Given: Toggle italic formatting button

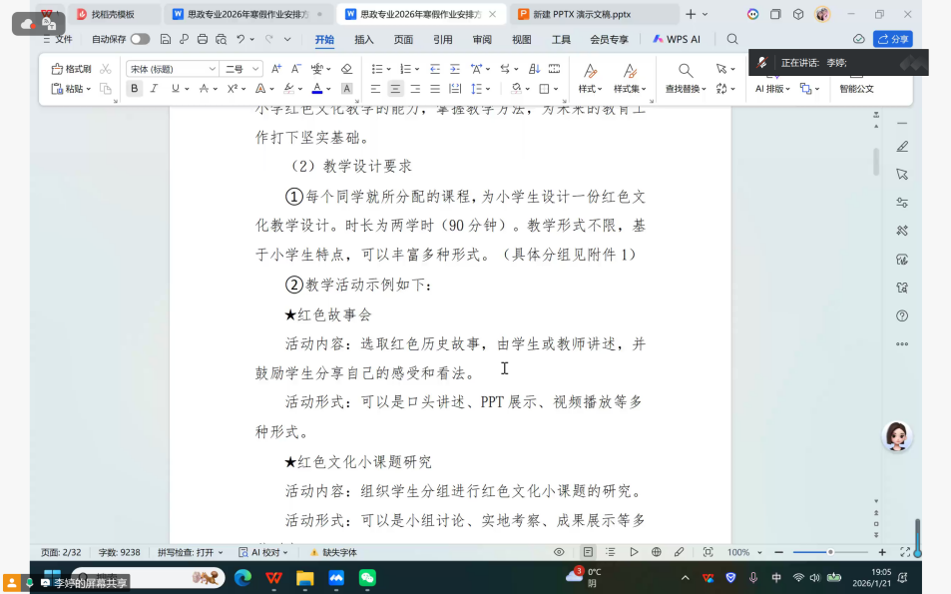Looking at the screenshot, I should point(154,89).
